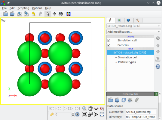Open the Scripting menu
This screenshot has width=162, height=120.
coord(23,8)
